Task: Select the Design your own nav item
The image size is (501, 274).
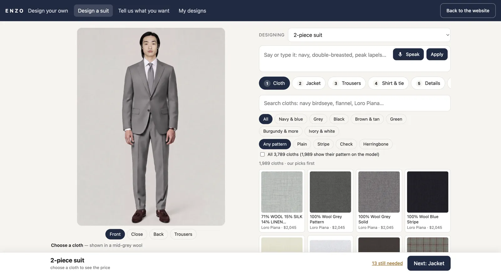Action: (48, 11)
